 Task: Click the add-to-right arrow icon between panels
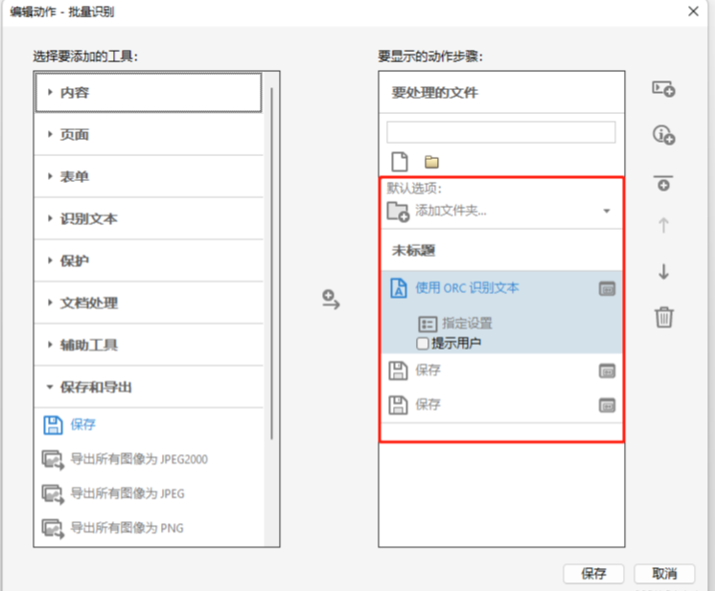(331, 300)
